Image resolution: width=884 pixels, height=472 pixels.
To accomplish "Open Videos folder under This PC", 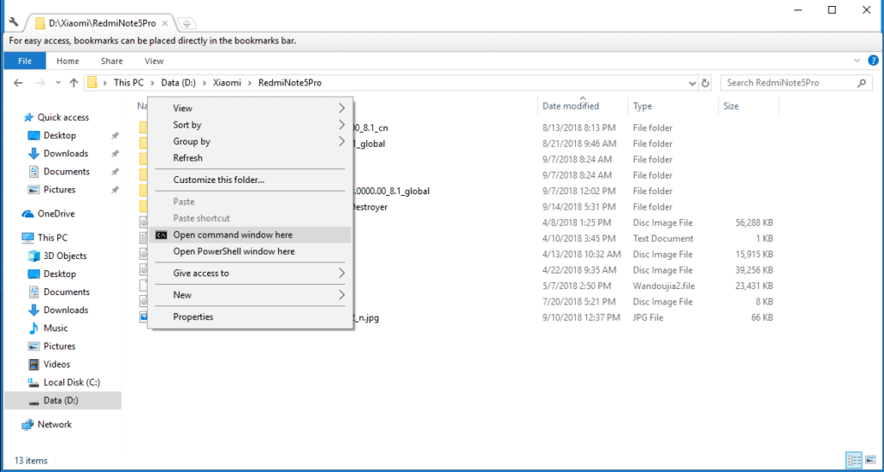I will tap(56, 364).
